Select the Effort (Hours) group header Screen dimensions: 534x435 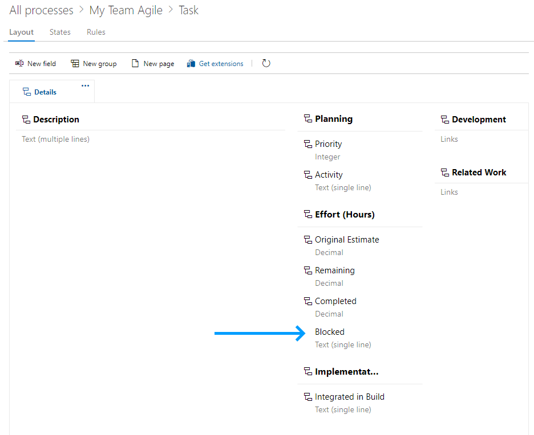point(345,215)
